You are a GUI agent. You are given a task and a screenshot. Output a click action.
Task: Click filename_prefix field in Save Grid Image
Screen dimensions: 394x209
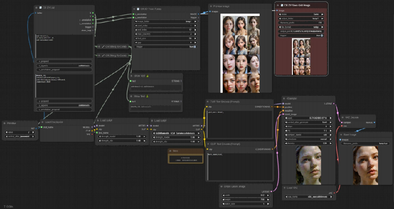tap(301, 23)
